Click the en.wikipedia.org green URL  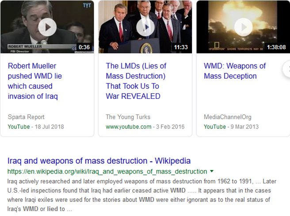pos(107,171)
